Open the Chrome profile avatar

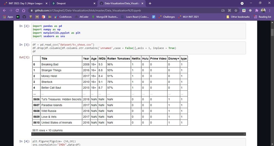coord(263,11)
